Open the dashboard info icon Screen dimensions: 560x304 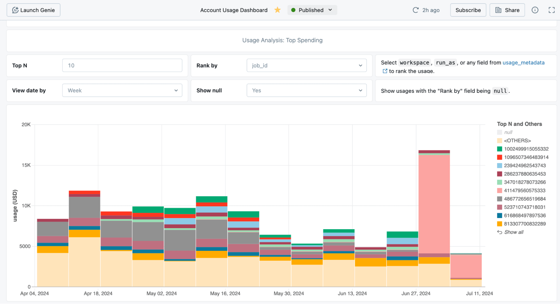tap(535, 10)
